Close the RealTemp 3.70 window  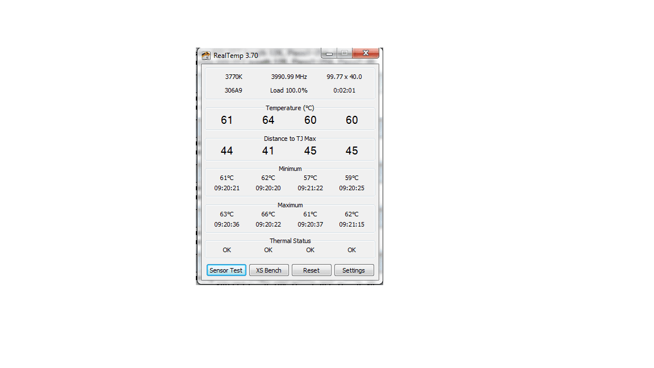point(366,53)
